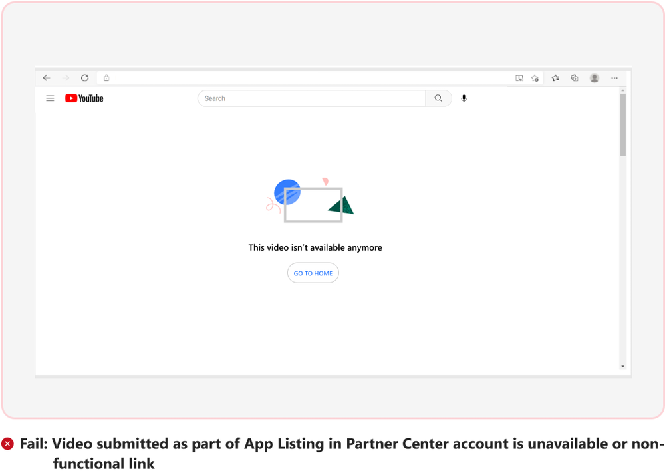
Task: Open the browser Collections button
Action: (575, 78)
